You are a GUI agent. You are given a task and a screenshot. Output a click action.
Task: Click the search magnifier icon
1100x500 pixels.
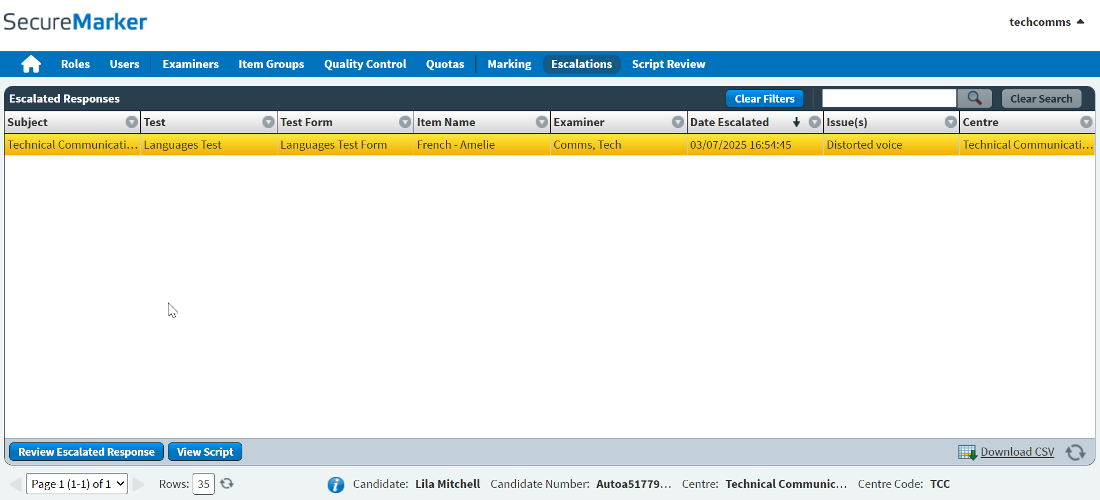[x=974, y=99]
